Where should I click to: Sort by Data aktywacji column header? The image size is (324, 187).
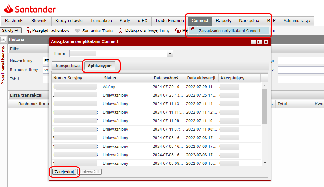(x=201, y=78)
